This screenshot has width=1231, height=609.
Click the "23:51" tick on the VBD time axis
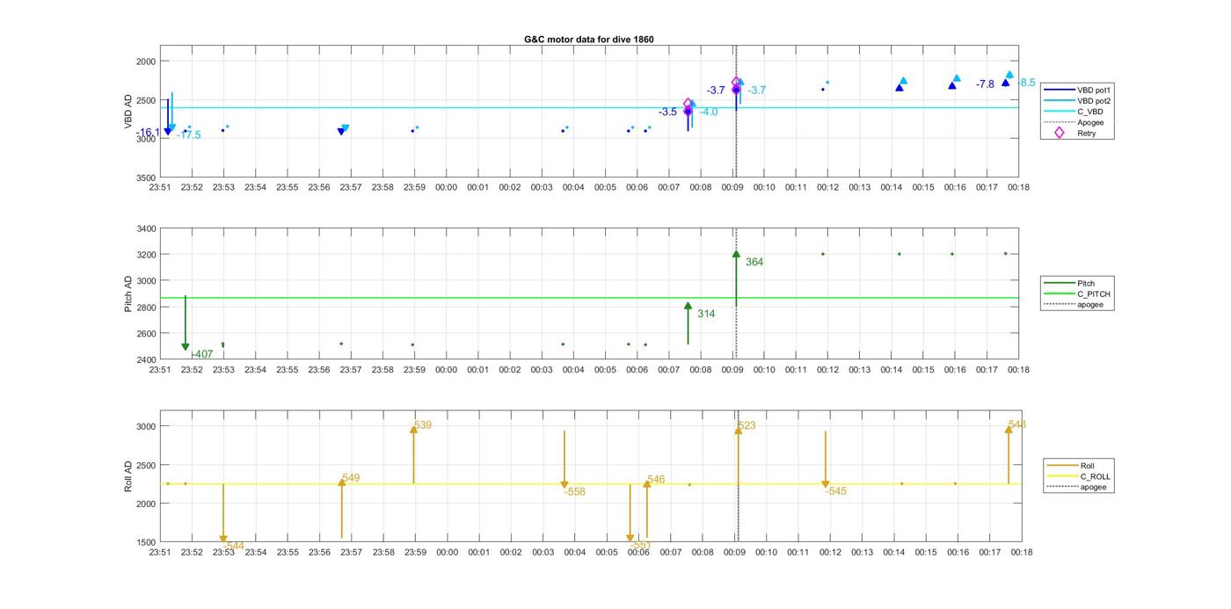point(160,187)
